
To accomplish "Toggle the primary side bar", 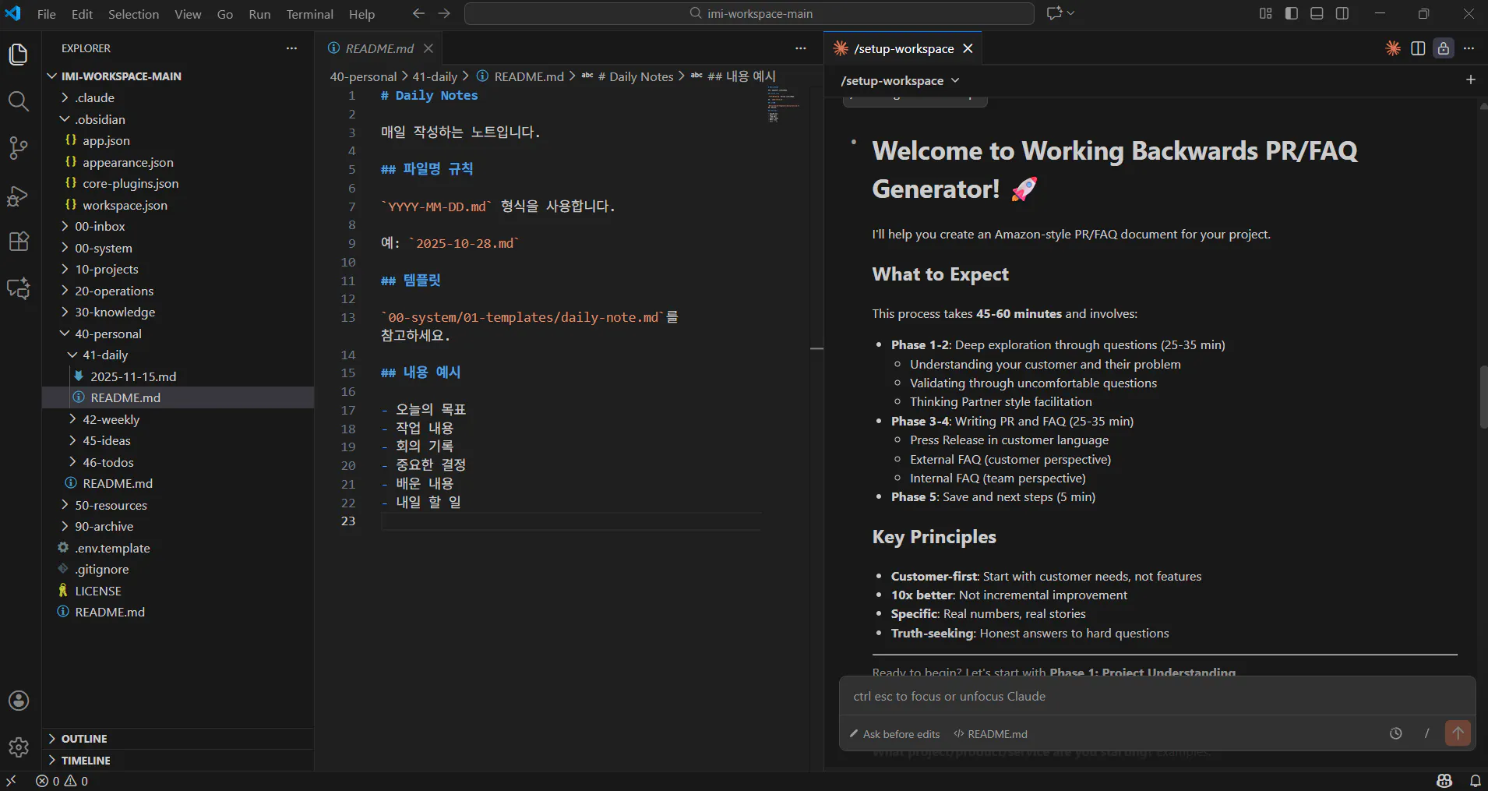I will tap(1291, 13).
